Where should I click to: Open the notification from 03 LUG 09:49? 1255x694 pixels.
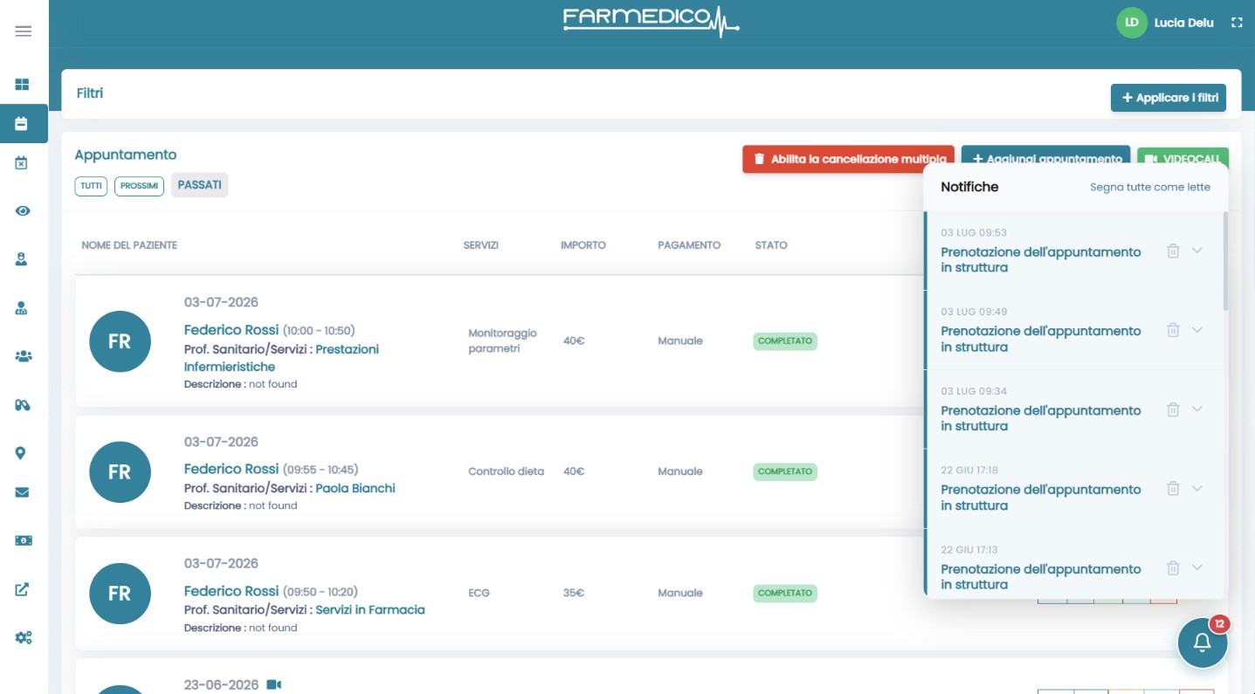pos(1041,339)
